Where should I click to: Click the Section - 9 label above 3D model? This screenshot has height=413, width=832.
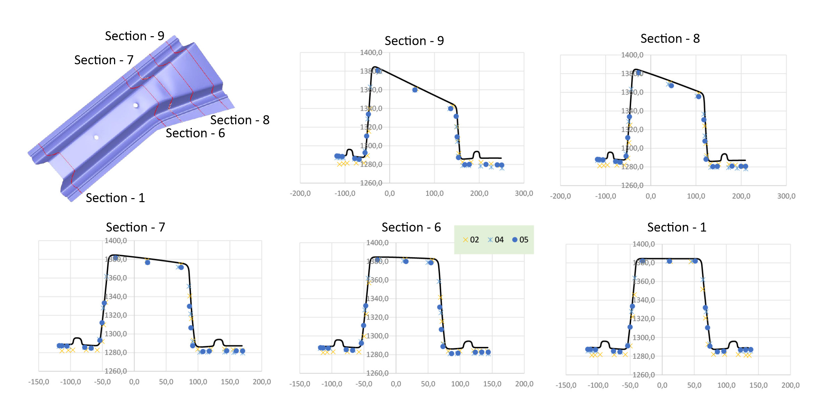tap(135, 36)
